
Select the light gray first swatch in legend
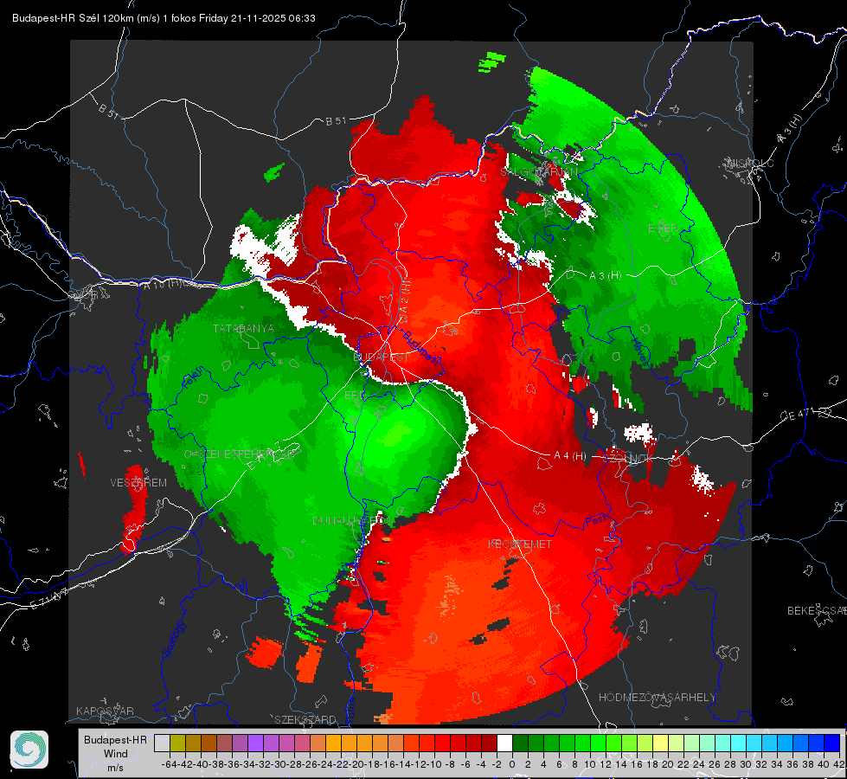click(162, 743)
